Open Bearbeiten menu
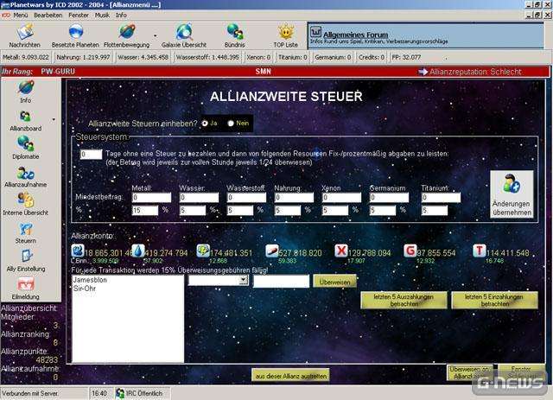 click(48, 16)
